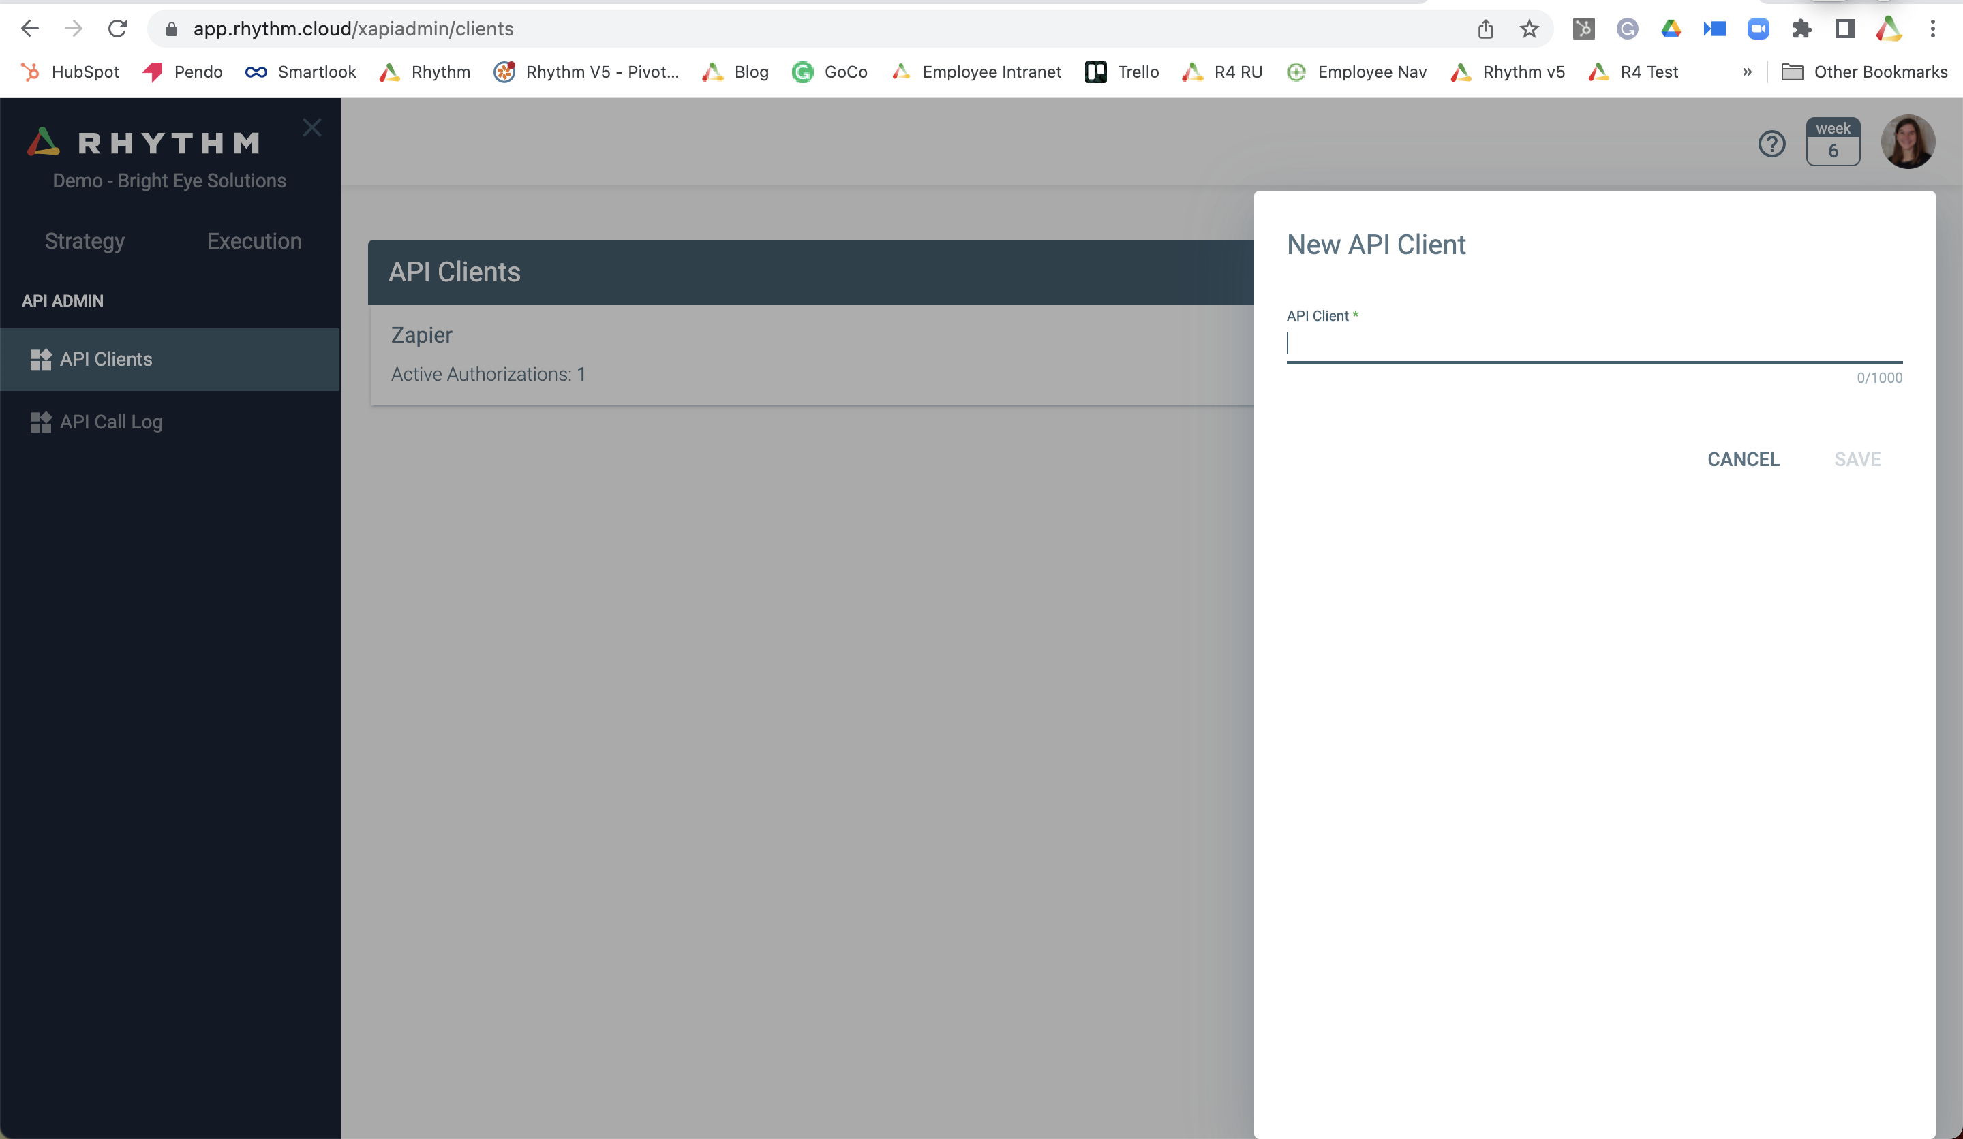Viewport: 1963px width, 1139px height.
Task: Open the R4 Test bookmark
Action: [1634, 72]
